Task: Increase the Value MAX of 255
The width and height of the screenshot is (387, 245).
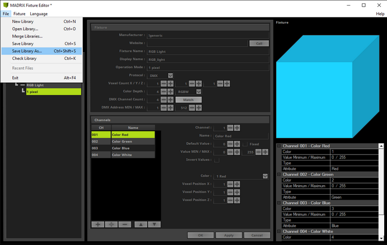Action: click(265, 152)
